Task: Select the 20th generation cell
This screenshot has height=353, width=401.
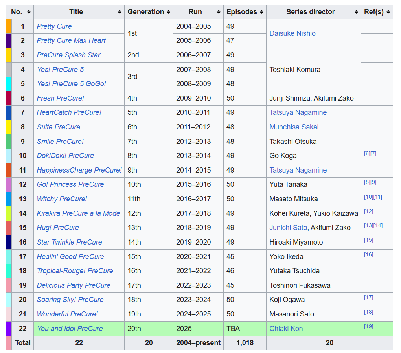Action: (x=149, y=329)
